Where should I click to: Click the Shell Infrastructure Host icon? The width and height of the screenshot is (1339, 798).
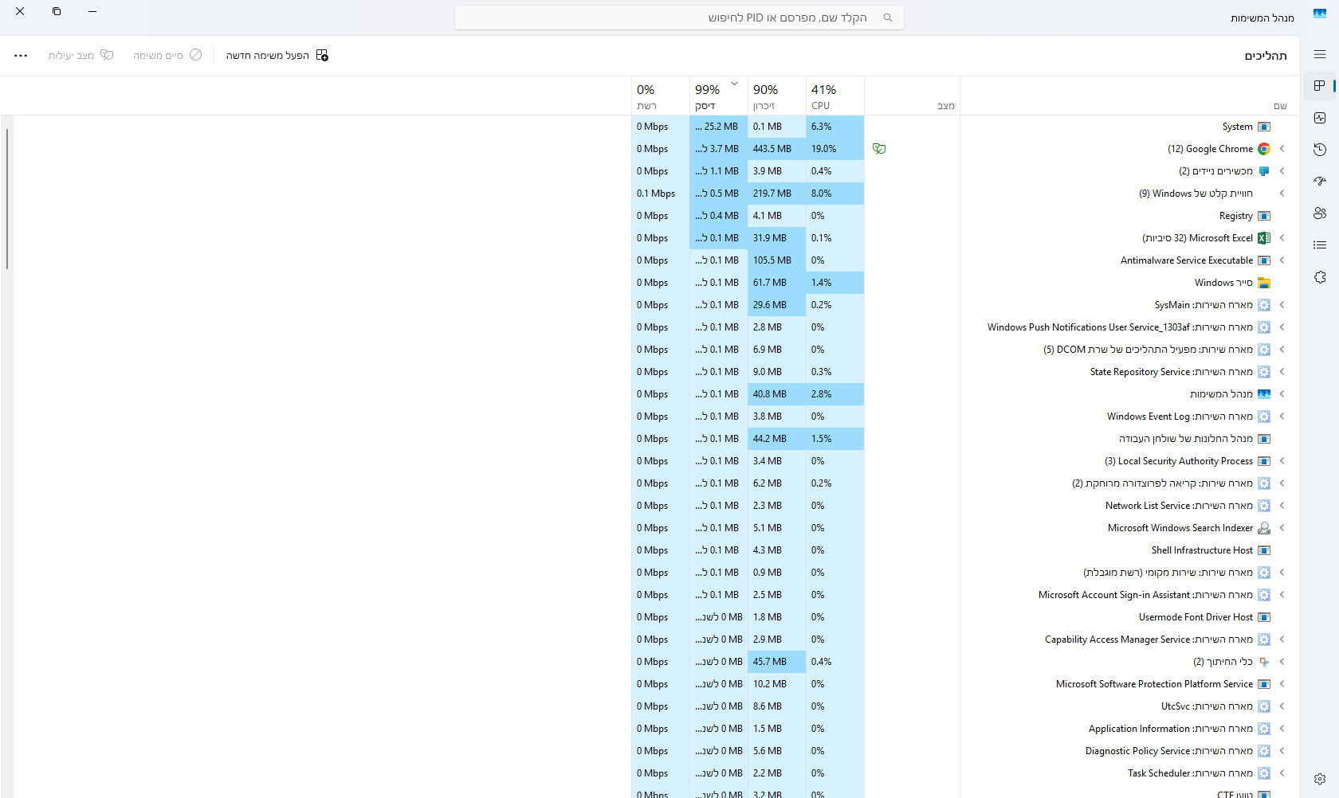[1264, 550]
